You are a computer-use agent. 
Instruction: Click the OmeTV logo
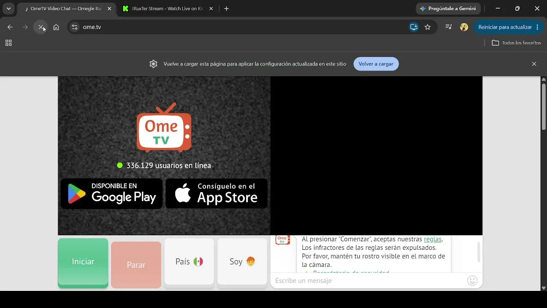164,127
